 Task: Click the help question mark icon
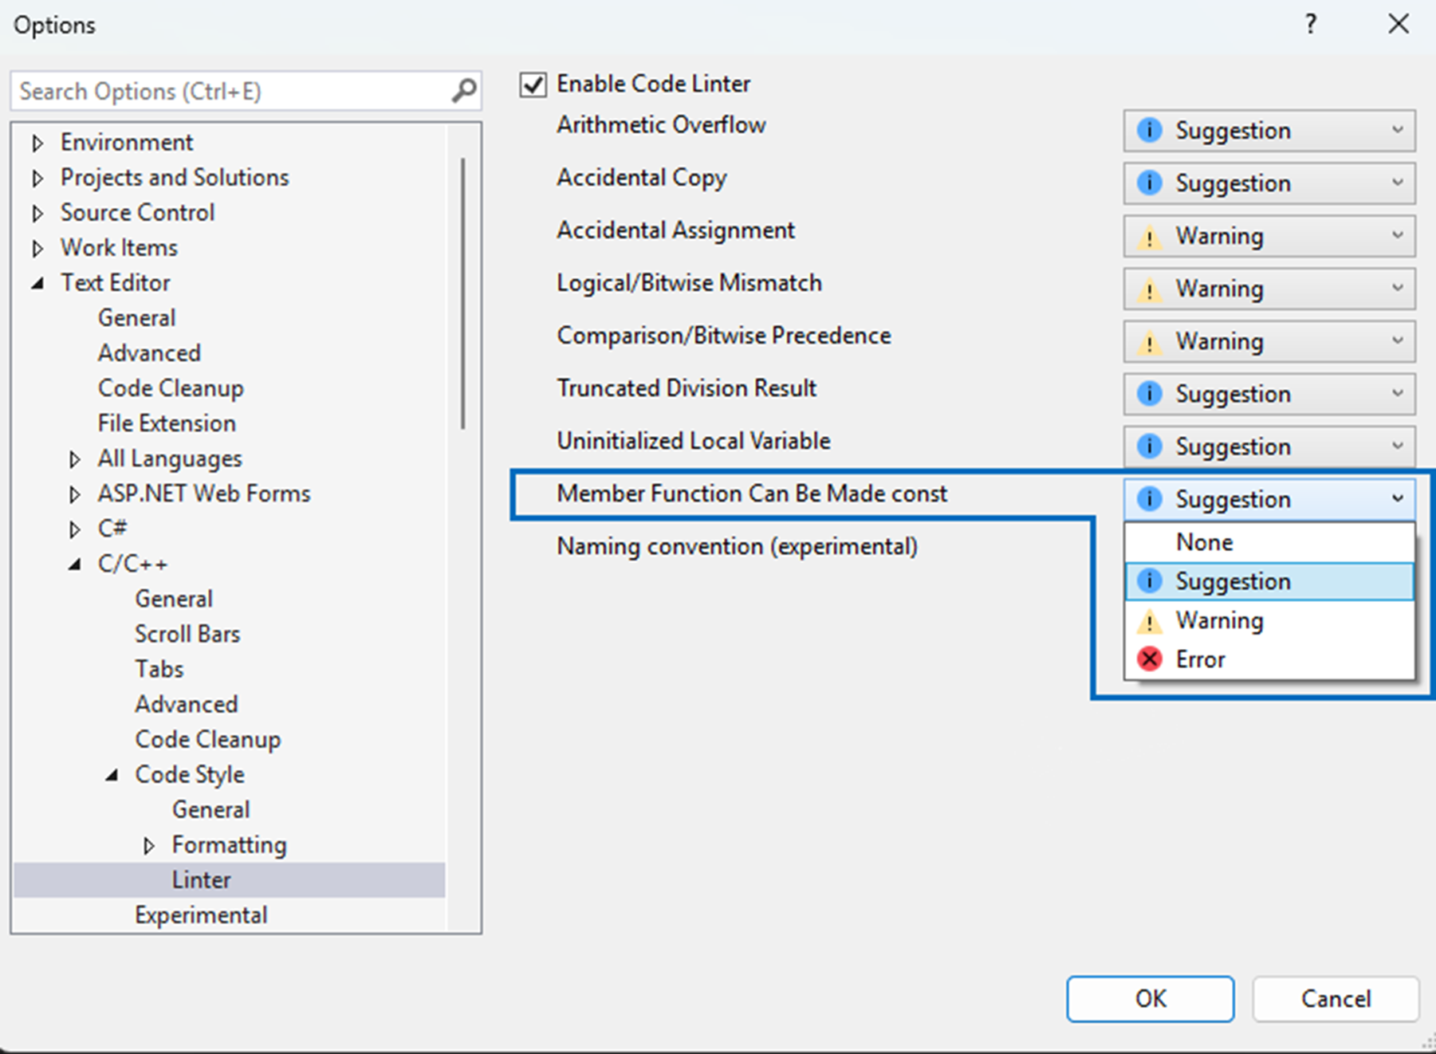pos(1311,24)
